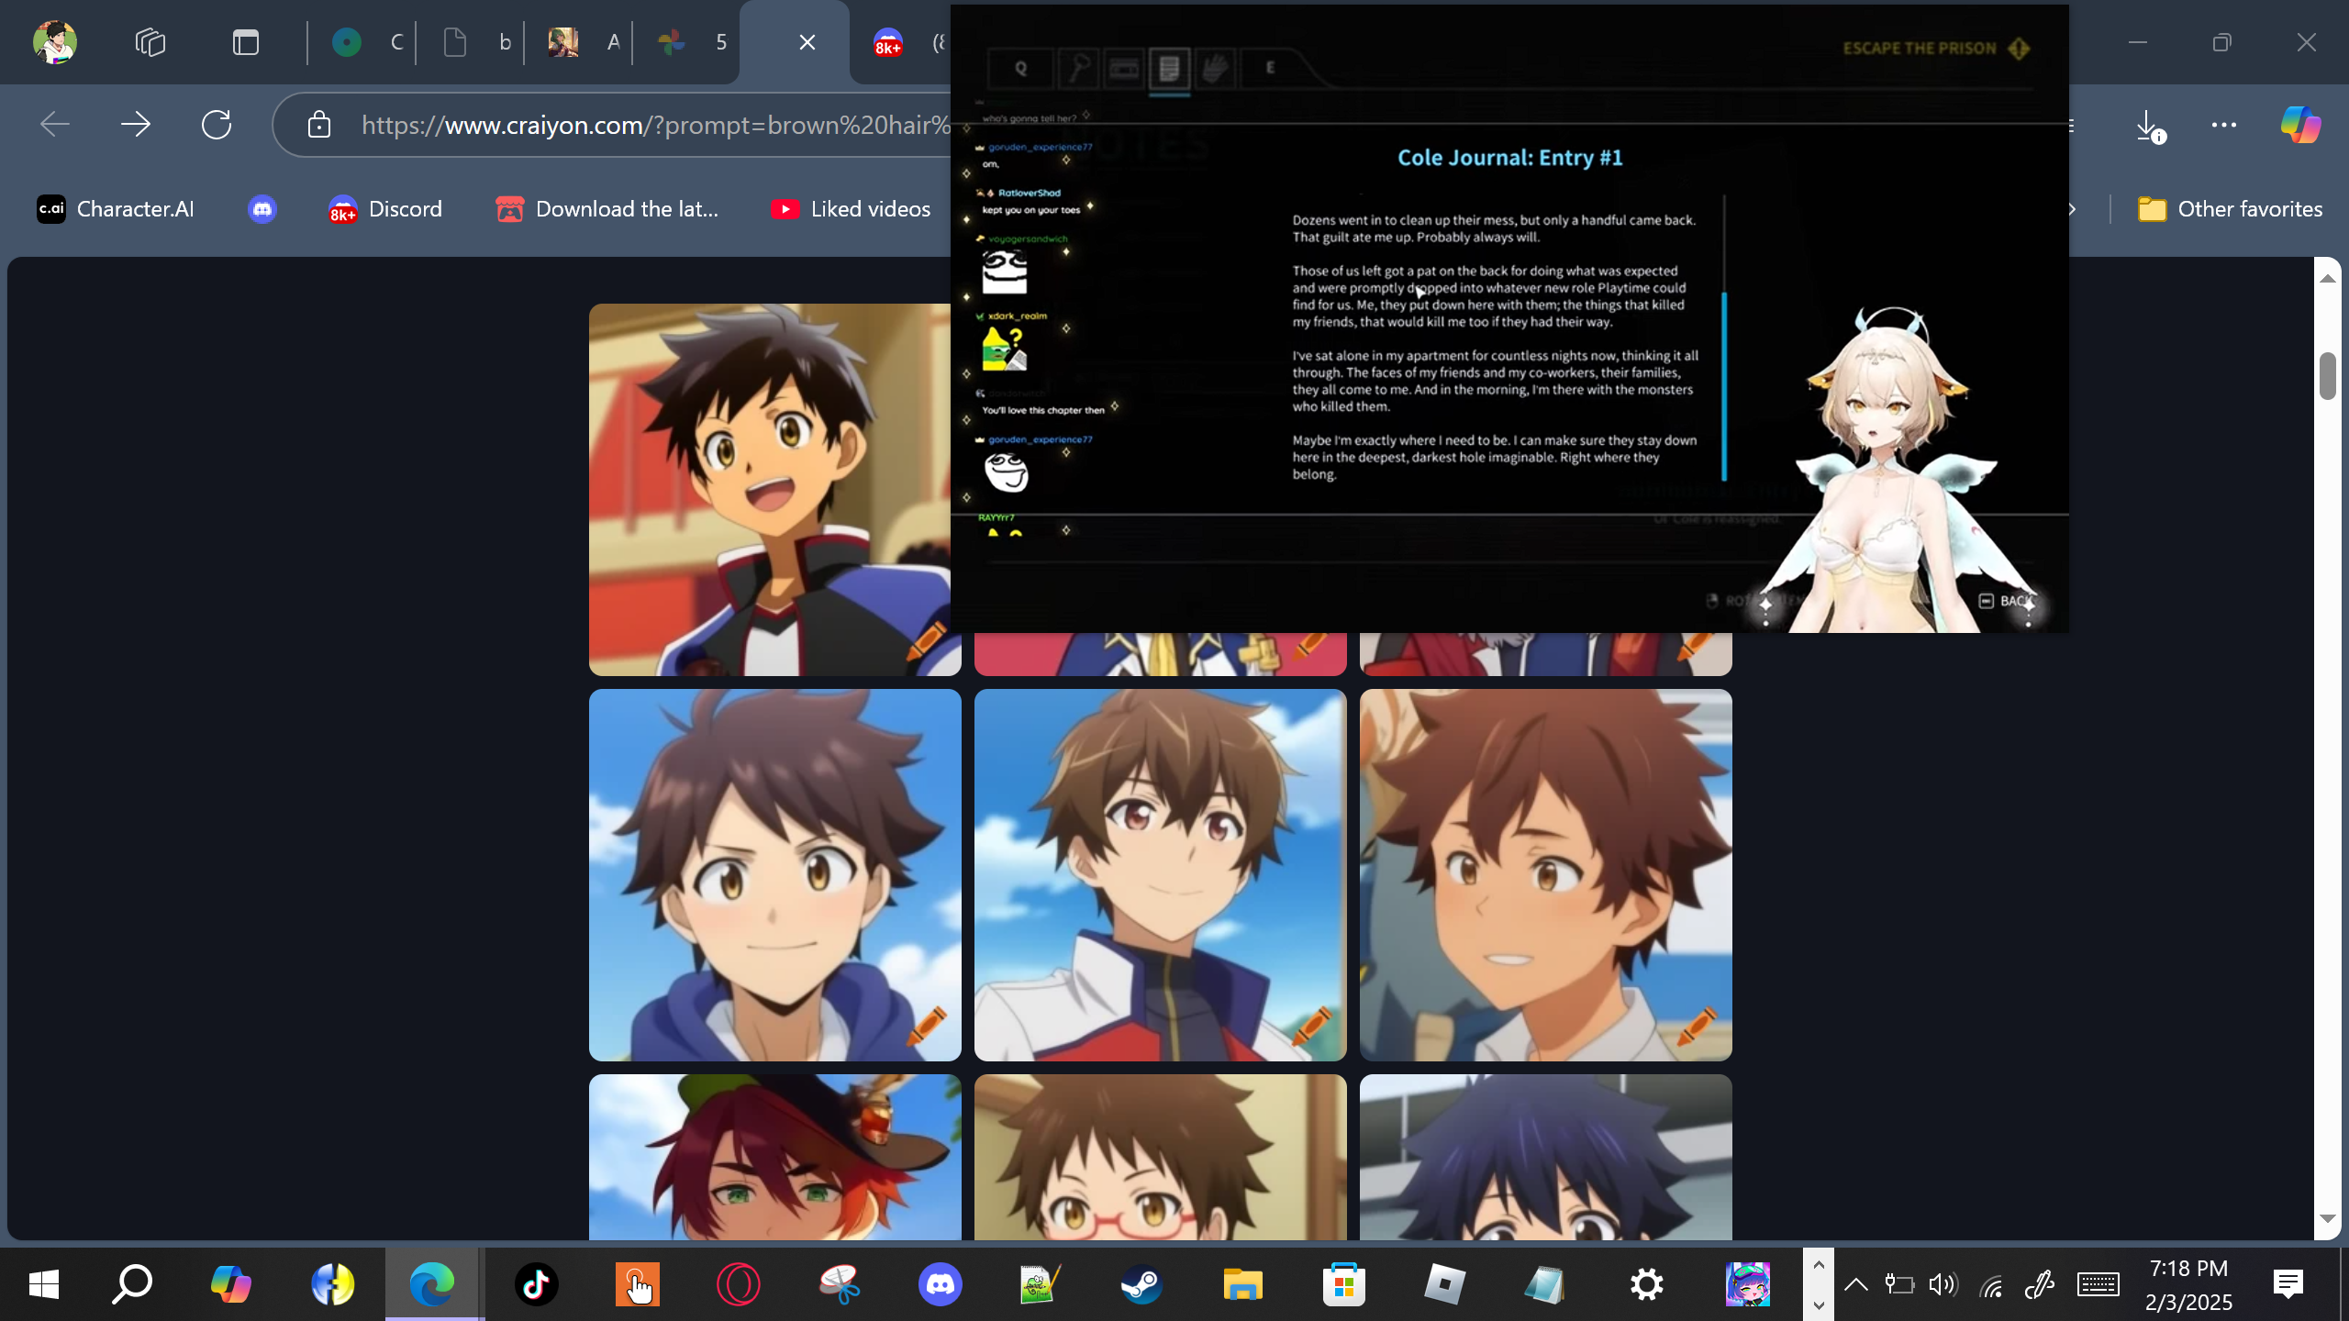2349x1321 pixels.
Task: Click the Craiyon URL address bar
Action: click(x=655, y=125)
